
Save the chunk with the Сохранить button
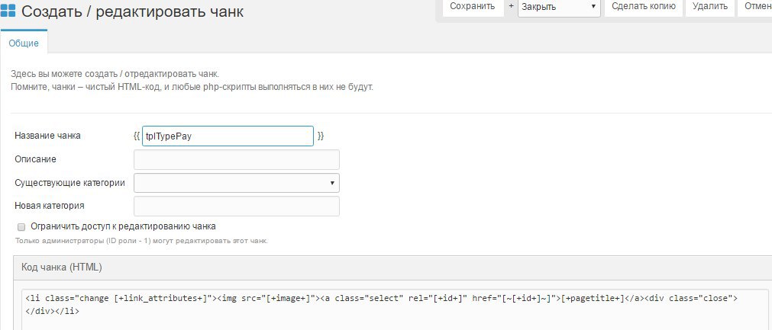[x=473, y=7]
